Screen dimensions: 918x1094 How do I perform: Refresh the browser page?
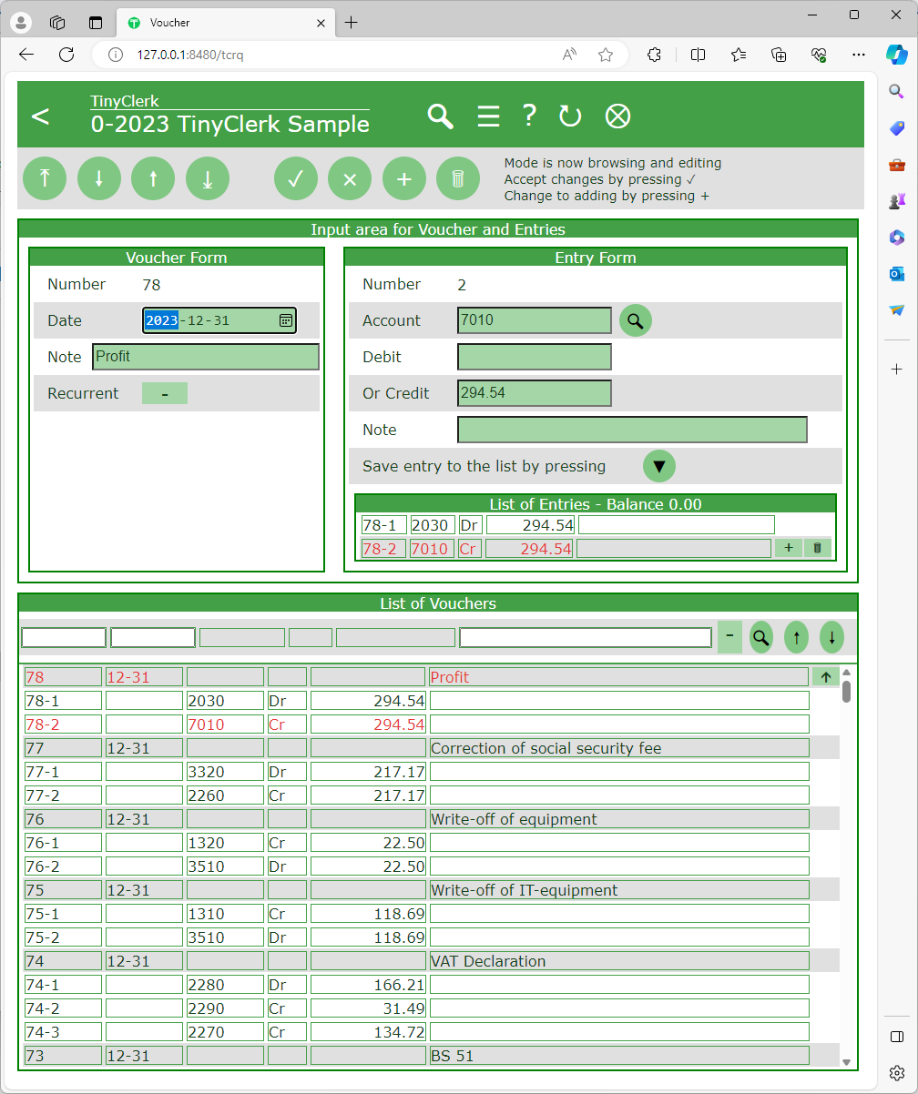tap(66, 55)
